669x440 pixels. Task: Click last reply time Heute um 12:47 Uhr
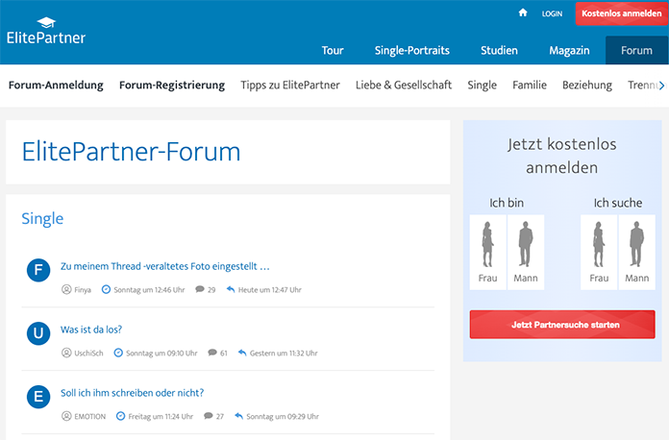point(270,290)
